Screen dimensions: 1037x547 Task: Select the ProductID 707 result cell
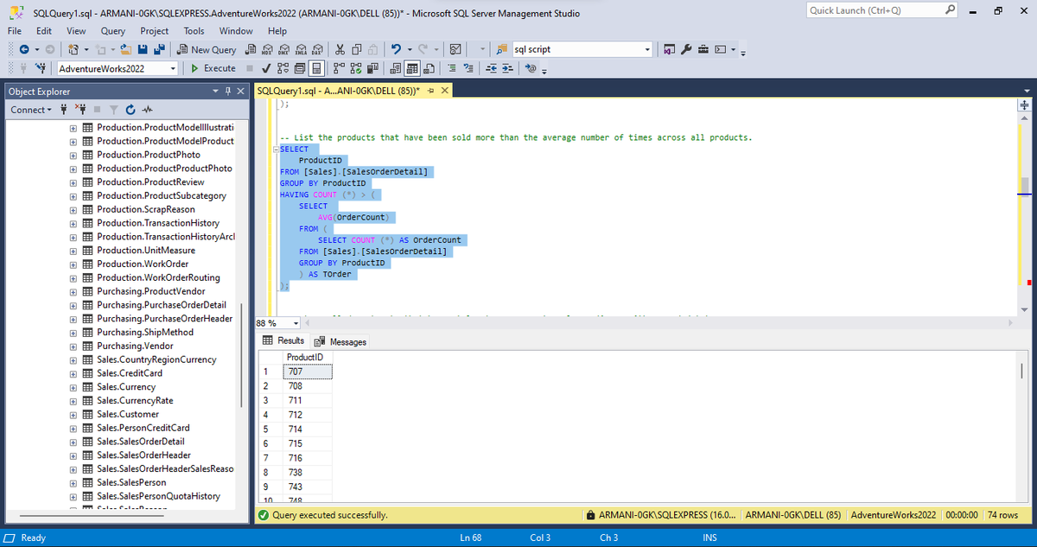click(307, 372)
